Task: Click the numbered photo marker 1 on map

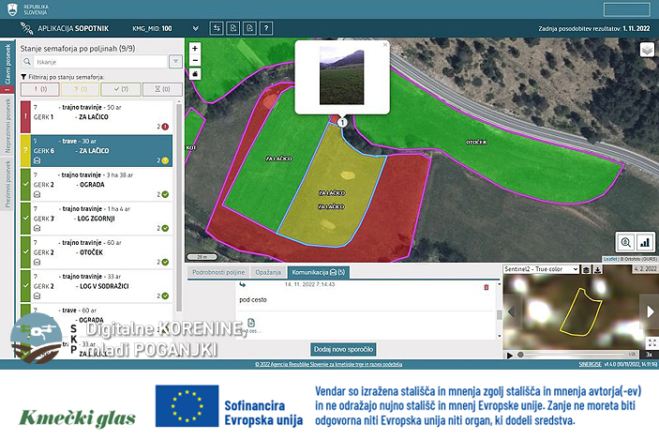Action: (x=342, y=122)
